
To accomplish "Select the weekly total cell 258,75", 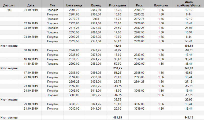I will 116,68.
